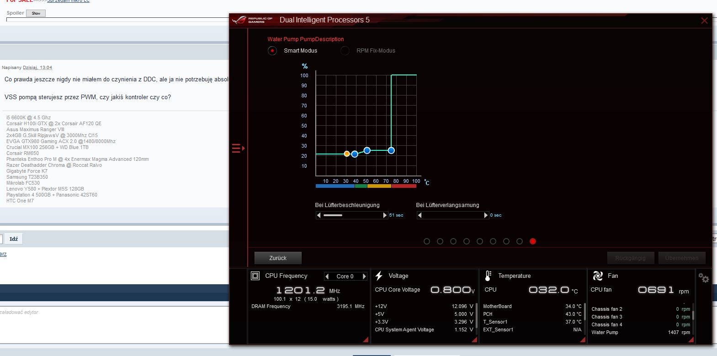Screen dimensions: 717x356
Task: Click the Voltage lightning bolt icon
Action: pyautogui.click(x=379, y=276)
